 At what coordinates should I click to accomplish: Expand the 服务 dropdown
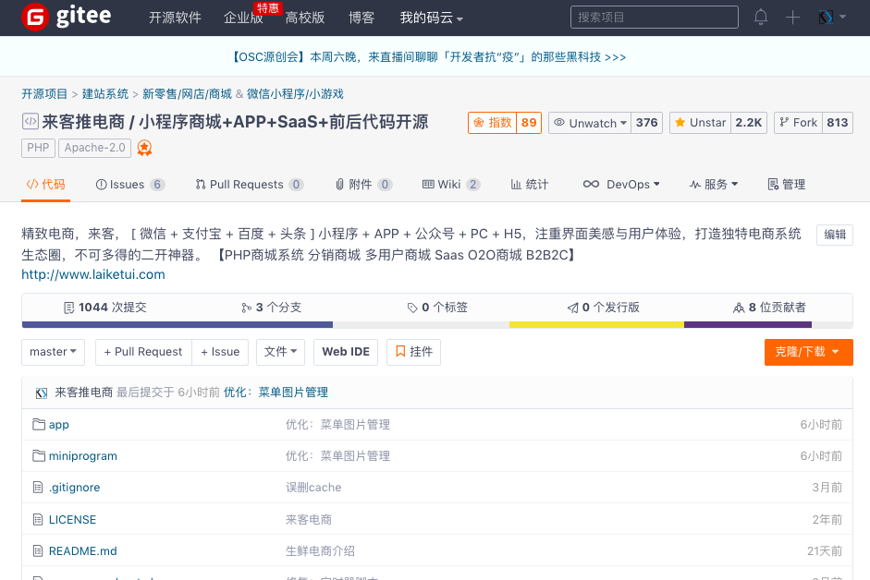click(714, 185)
